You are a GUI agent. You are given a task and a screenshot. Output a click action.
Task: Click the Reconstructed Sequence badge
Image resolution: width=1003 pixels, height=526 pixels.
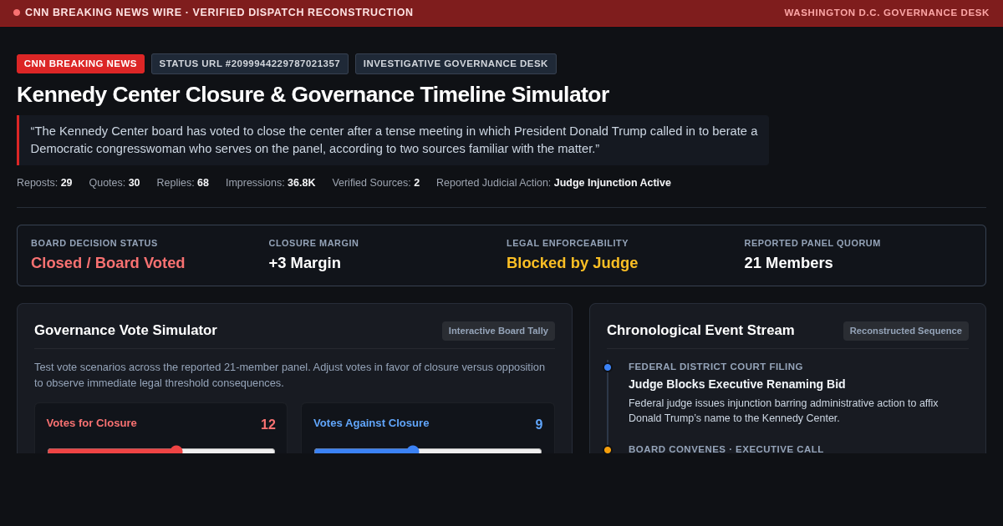click(x=906, y=331)
